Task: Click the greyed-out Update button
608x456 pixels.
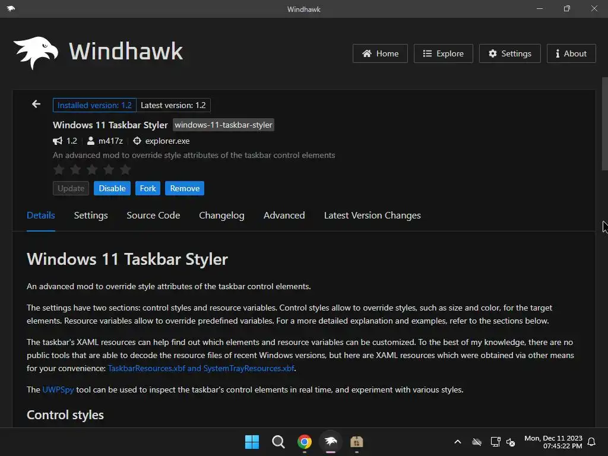Action: (71, 188)
